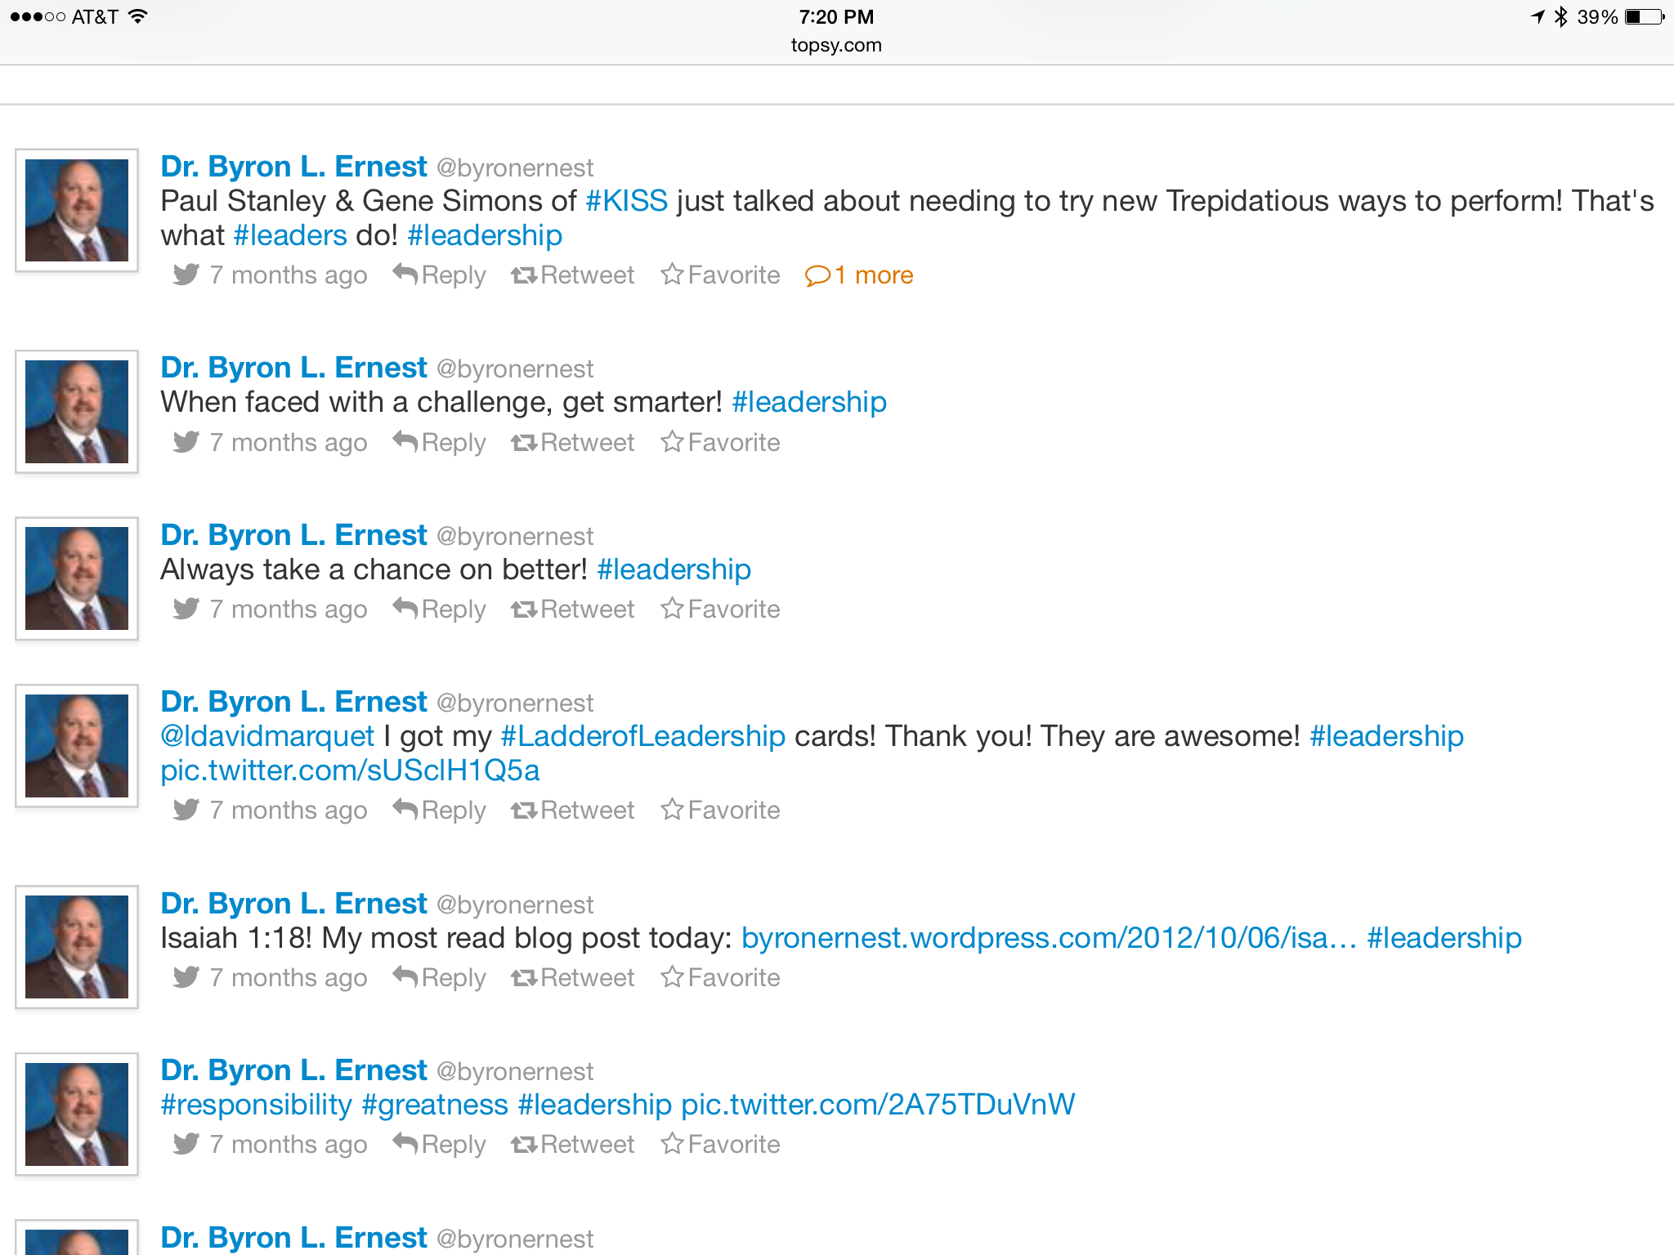Open the #KISS hashtag link
1674x1255 pixels.
(627, 201)
